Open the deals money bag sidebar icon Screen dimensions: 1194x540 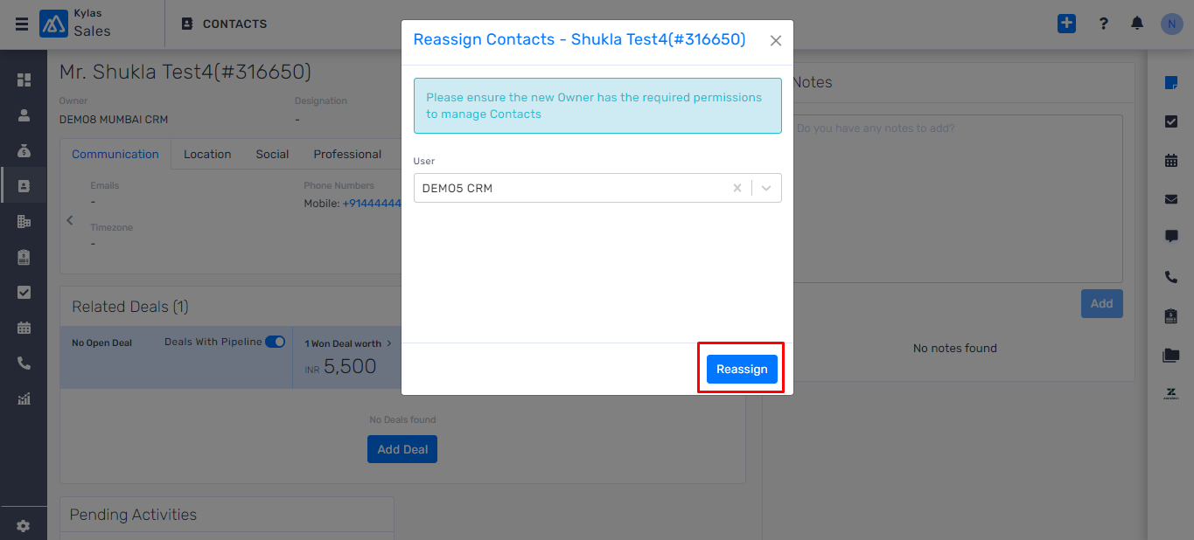(x=24, y=150)
